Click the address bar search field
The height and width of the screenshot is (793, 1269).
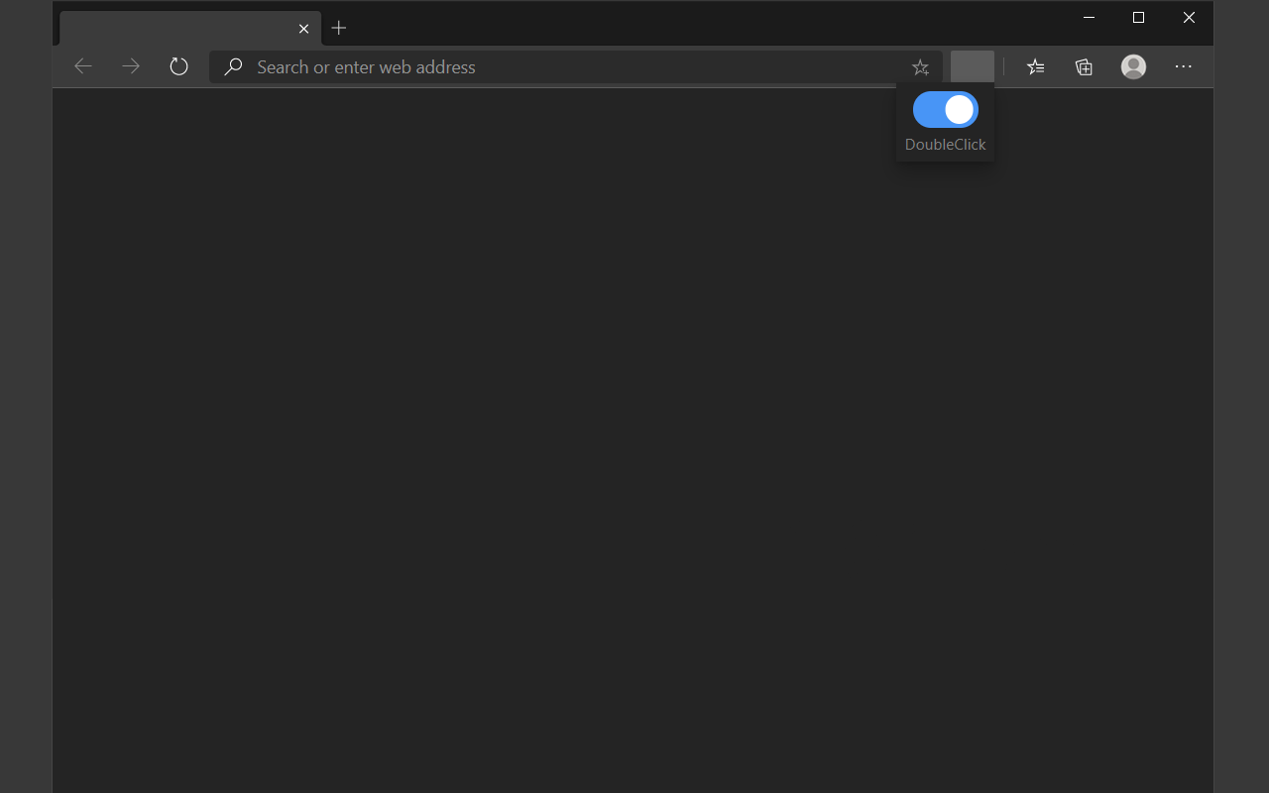[x=576, y=66]
